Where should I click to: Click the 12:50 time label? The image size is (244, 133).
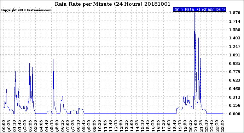pyautogui.click(x=121, y=126)
